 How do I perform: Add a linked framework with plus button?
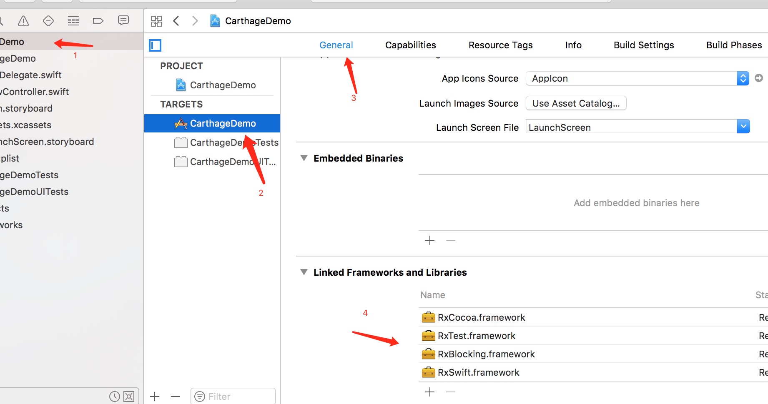coord(430,392)
